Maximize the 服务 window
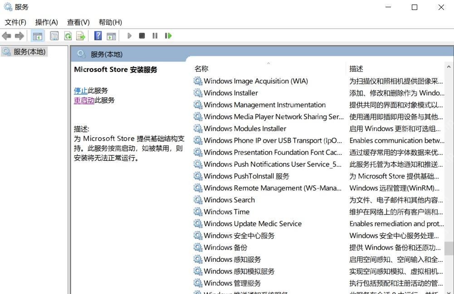Image resolution: width=454 pixels, height=294 pixels. pyautogui.click(x=415, y=7)
